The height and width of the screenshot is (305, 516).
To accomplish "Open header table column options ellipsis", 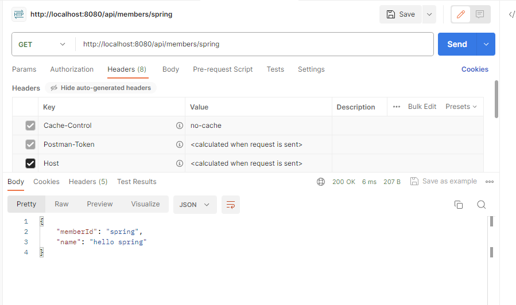I will (x=397, y=107).
